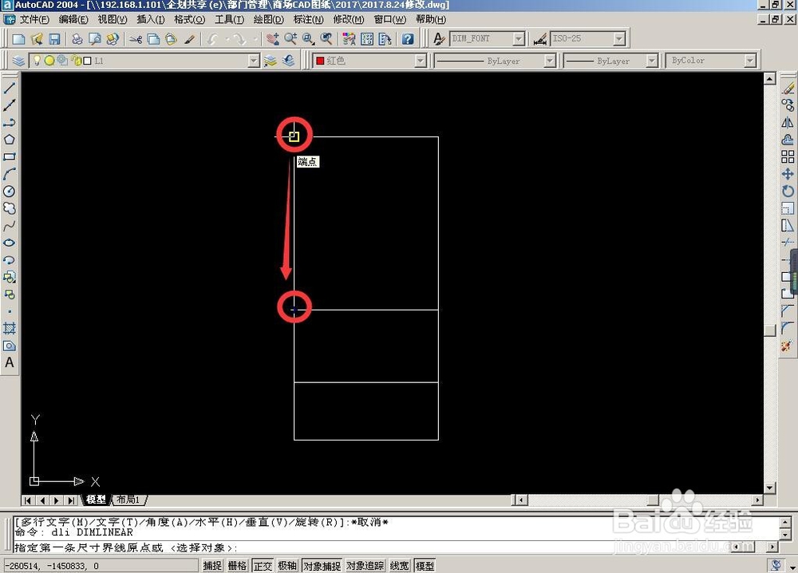Viewport: 798px width, 573px height.
Task: Click the red color swatch in color control
Action: [320, 61]
